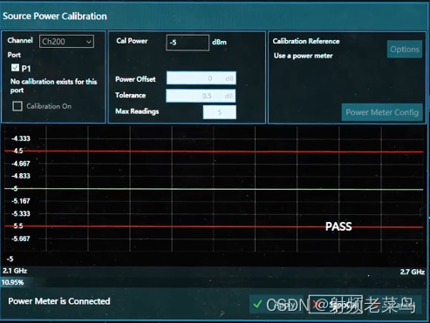Open Power Meter Config
Screen dimensions: 430x323
pyautogui.click(x=382, y=112)
